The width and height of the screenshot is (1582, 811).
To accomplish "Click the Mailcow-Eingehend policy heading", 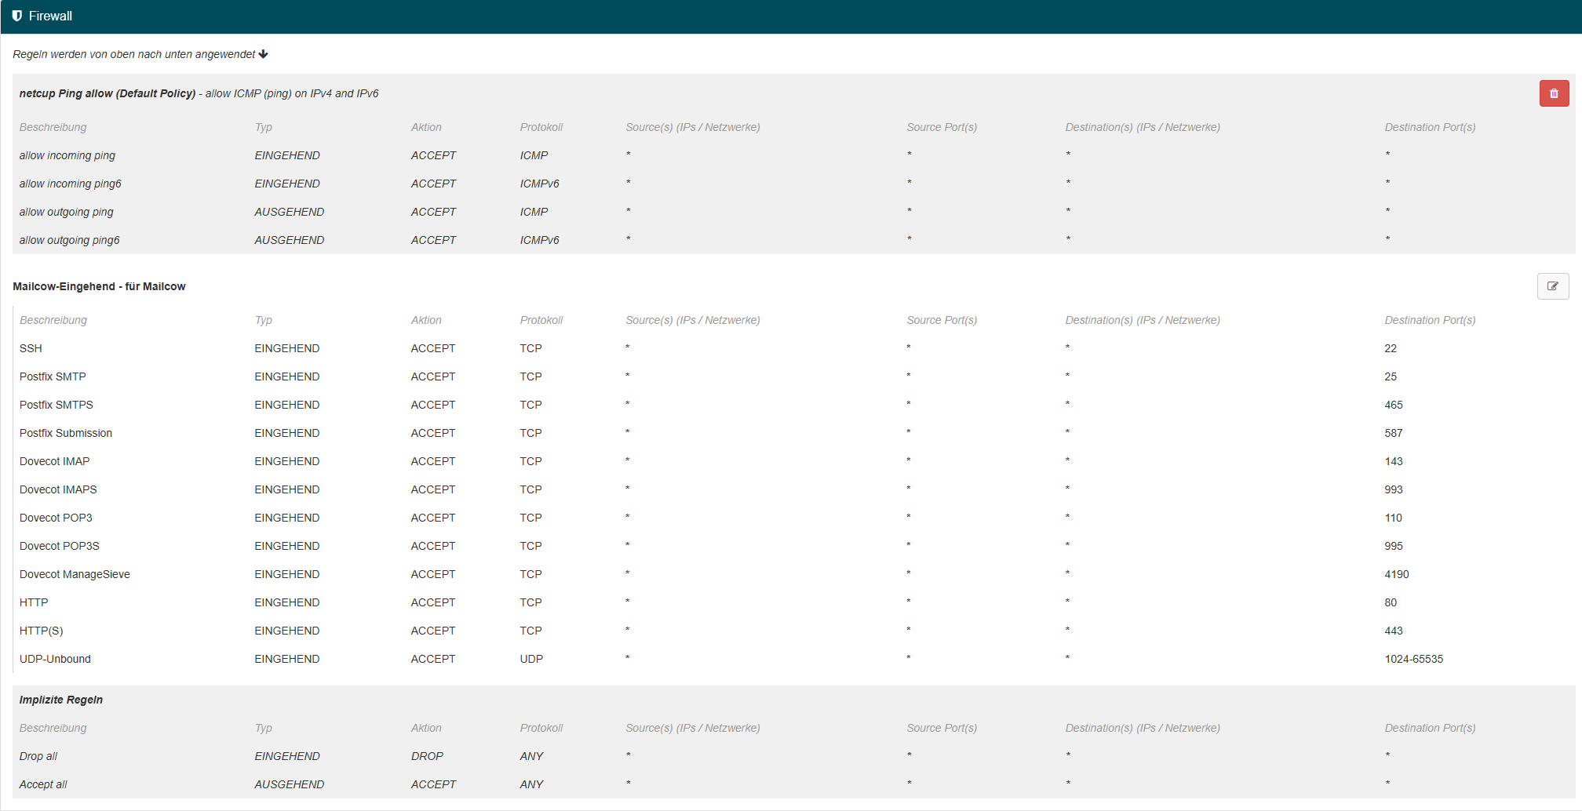I will (x=99, y=286).
